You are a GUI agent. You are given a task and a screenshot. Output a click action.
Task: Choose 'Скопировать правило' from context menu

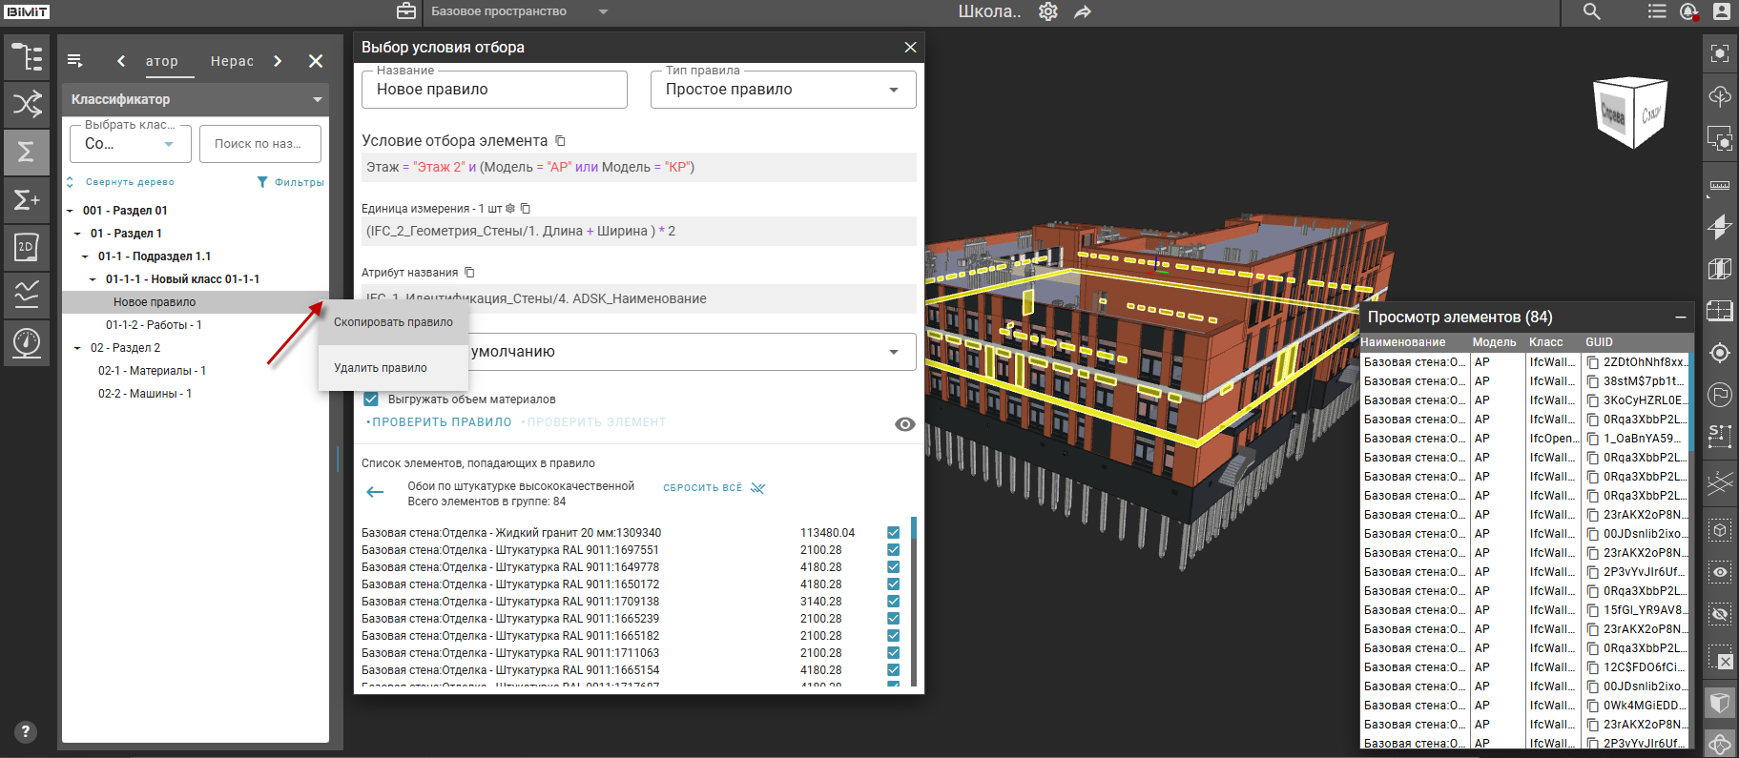pos(393,322)
